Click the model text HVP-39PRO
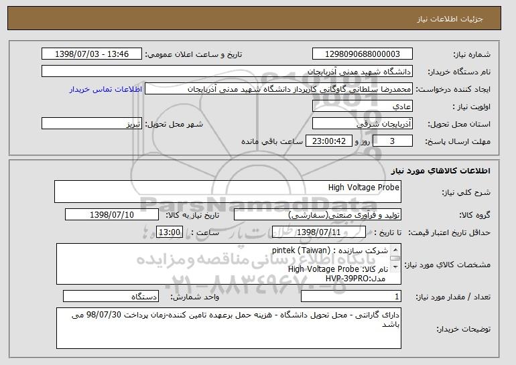The height and width of the screenshot is (365, 516). 348,279
